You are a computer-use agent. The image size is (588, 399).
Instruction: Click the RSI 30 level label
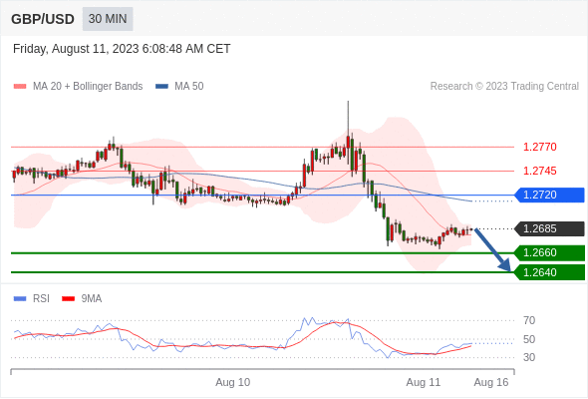tap(529, 357)
